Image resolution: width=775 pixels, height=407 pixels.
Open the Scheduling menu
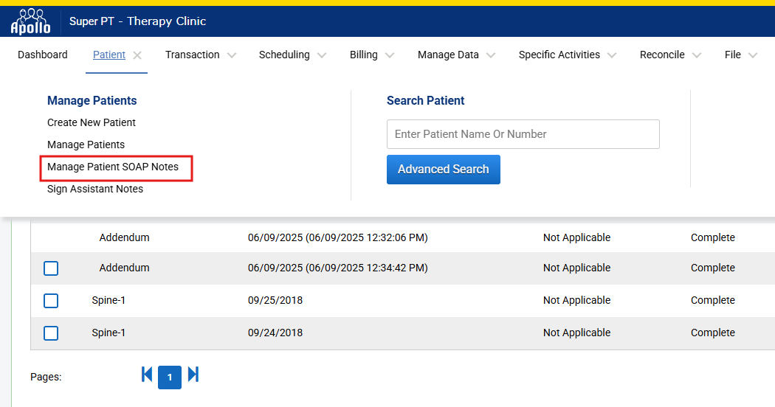click(x=284, y=55)
